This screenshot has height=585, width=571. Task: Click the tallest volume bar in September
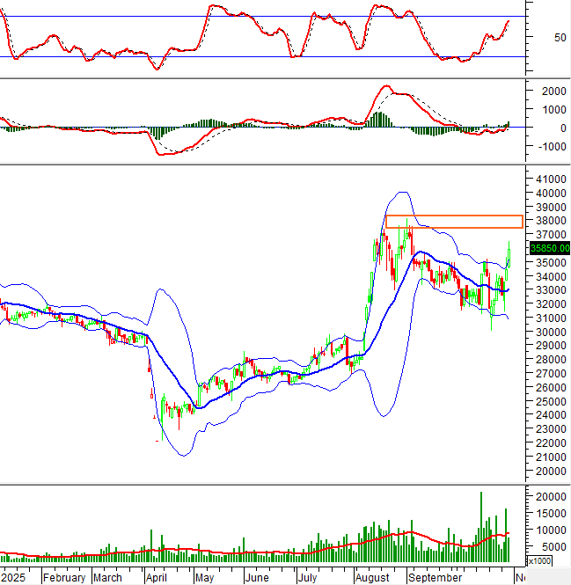click(481, 528)
